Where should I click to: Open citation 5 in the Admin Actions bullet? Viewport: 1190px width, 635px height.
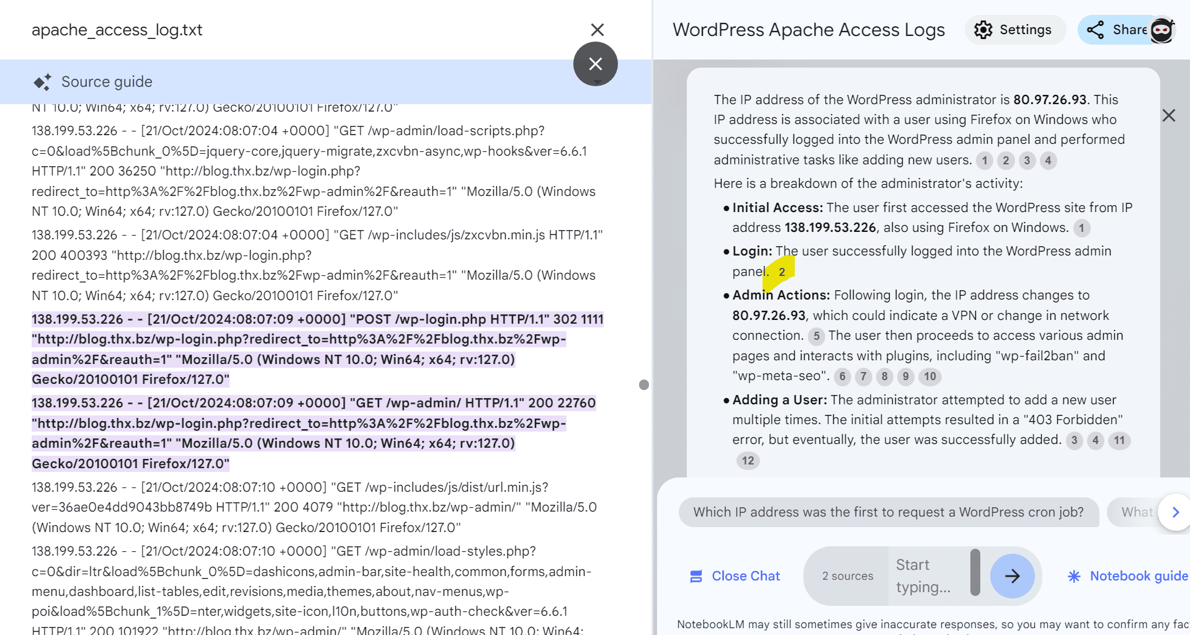tap(816, 336)
